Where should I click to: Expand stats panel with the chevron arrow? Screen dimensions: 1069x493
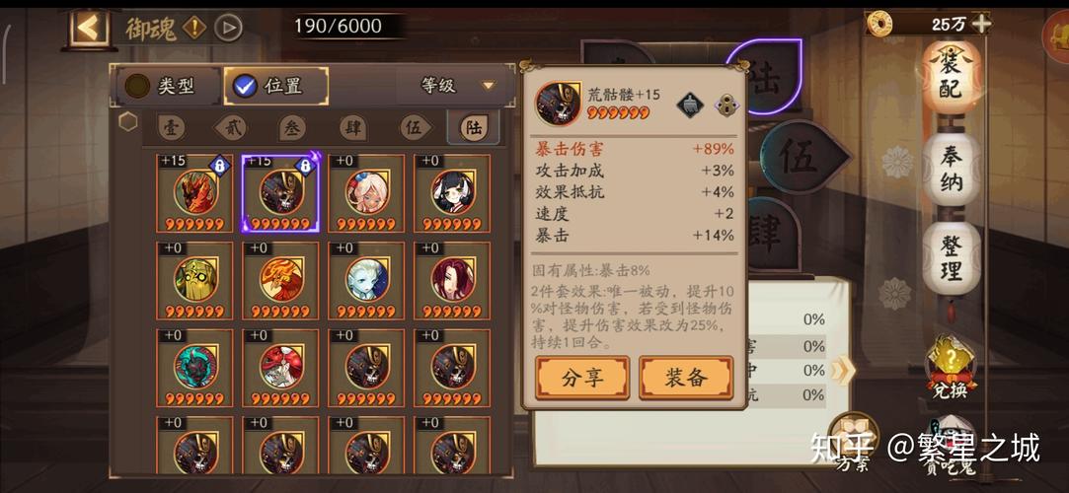[842, 370]
